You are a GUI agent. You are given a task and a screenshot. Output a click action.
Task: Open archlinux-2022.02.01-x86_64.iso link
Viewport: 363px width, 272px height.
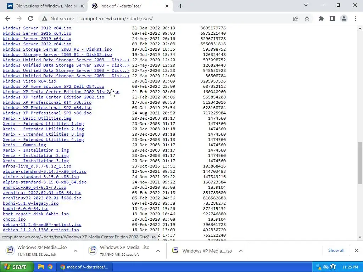click(x=42, y=193)
